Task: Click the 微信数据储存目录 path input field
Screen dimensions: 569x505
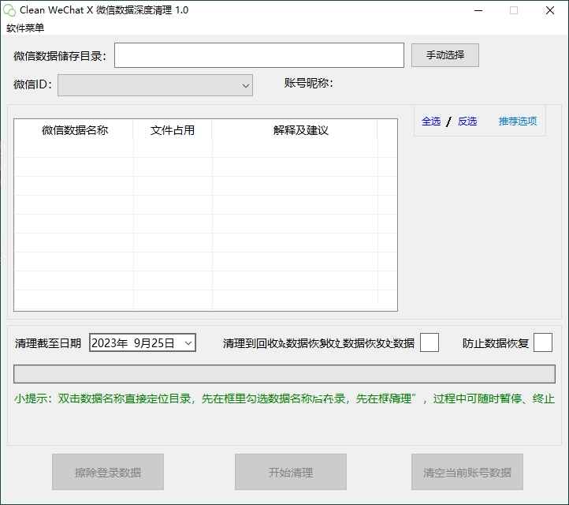Action: pyautogui.click(x=258, y=55)
